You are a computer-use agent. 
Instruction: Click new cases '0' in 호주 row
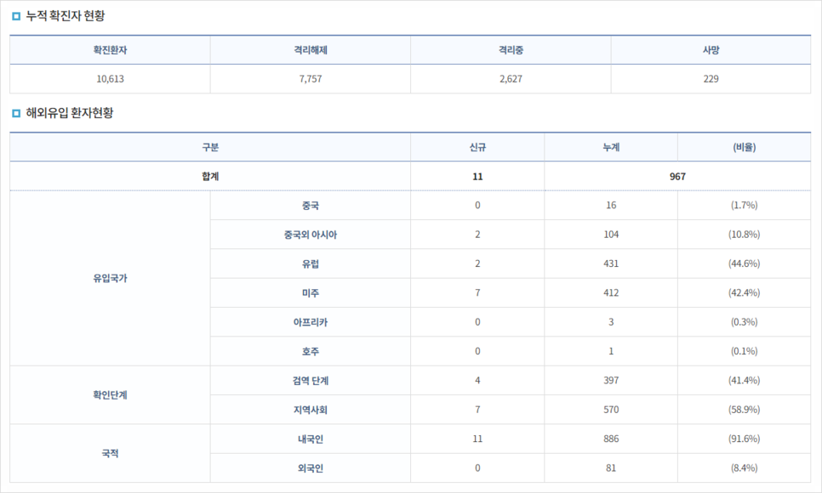(x=477, y=352)
